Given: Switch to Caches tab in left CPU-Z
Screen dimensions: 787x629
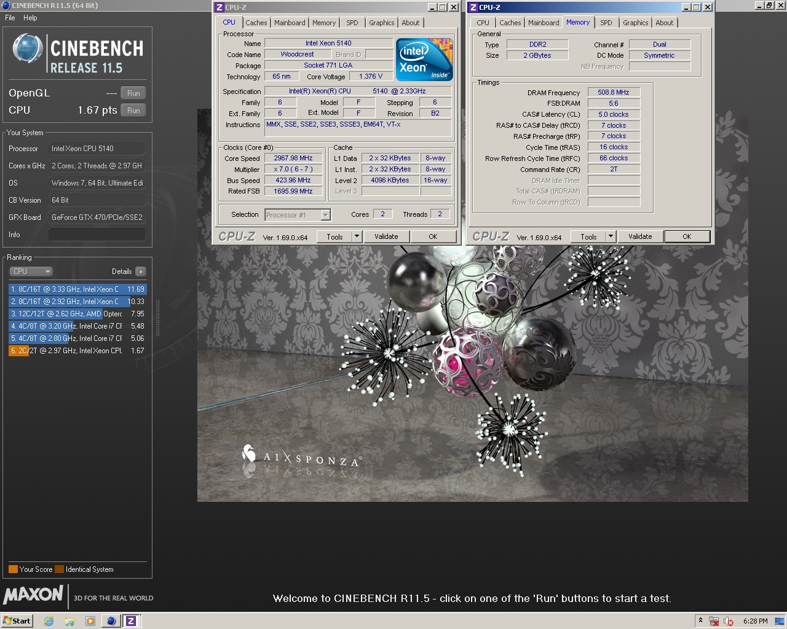Looking at the screenshot, I should click(x=256, y=23).
